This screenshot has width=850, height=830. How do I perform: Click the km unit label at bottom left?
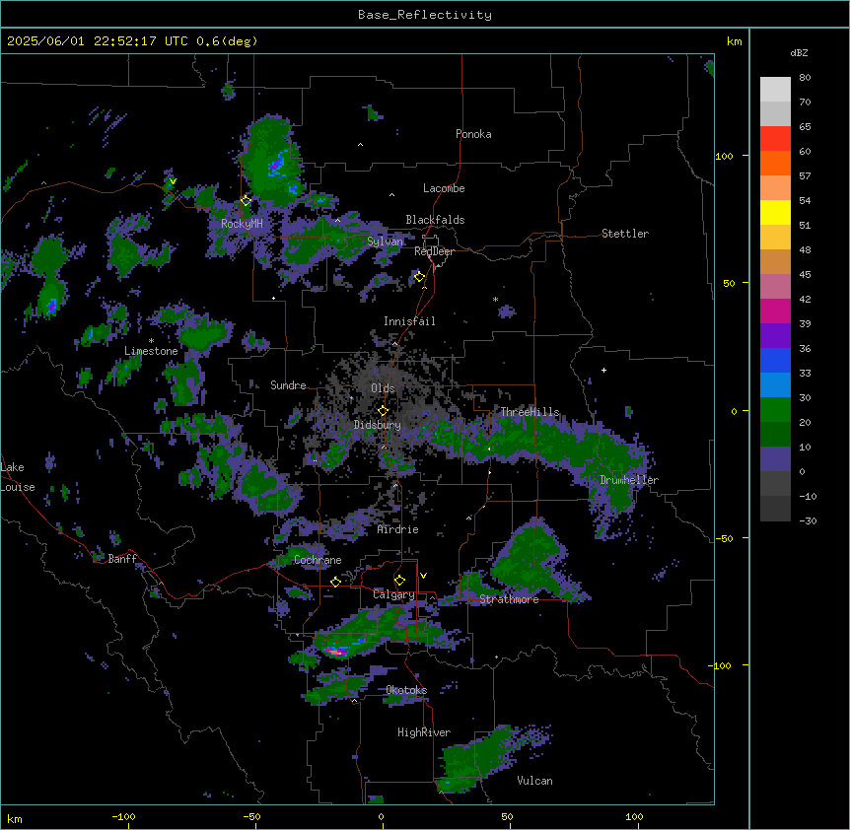[x=15, y=818]
